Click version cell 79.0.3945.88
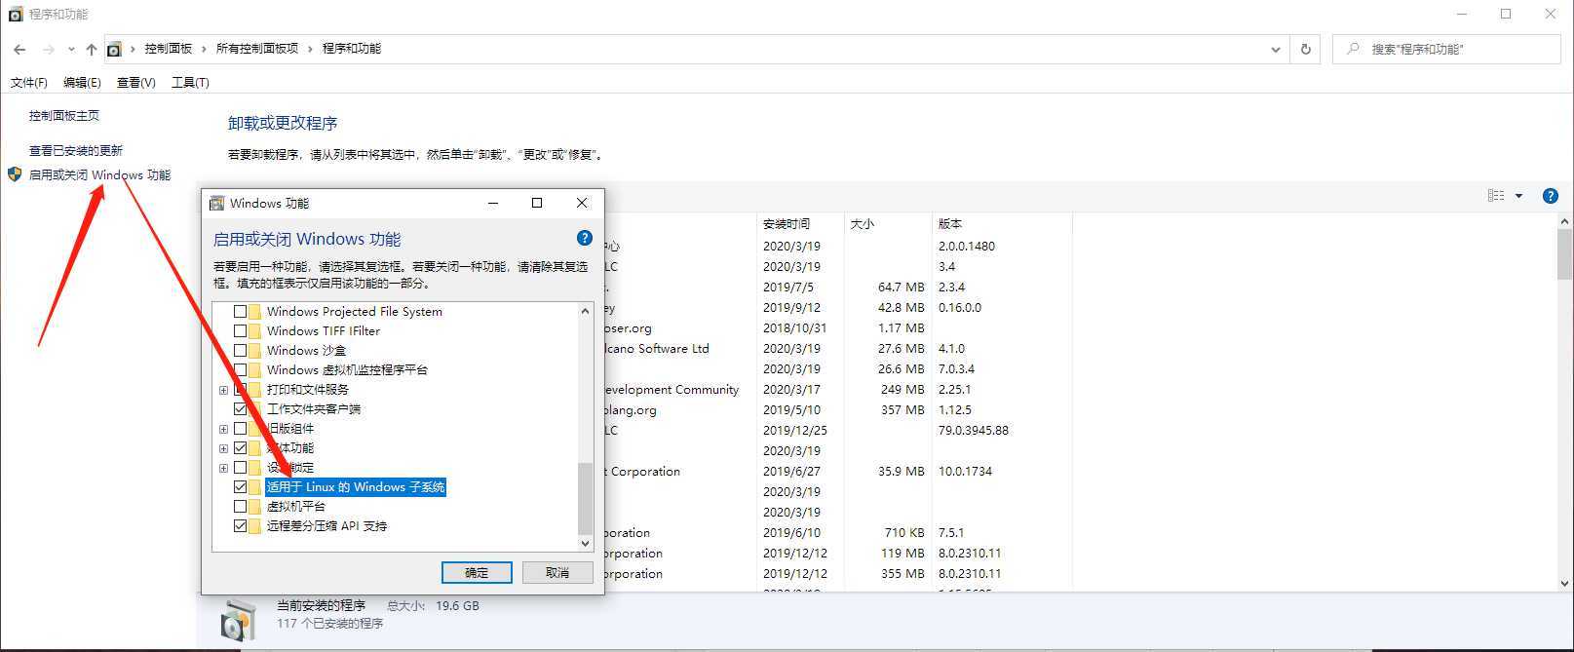Viewport: 1574px width, 652px height. click(x=974, y=430)
